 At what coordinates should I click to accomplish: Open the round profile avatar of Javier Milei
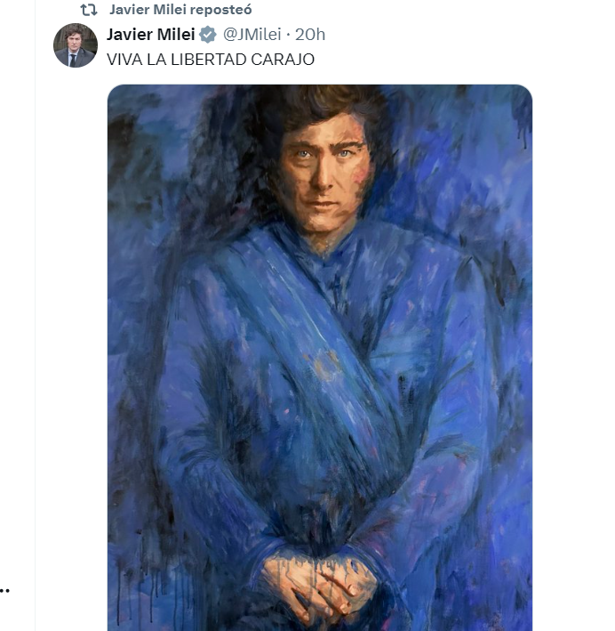point(76,45)
